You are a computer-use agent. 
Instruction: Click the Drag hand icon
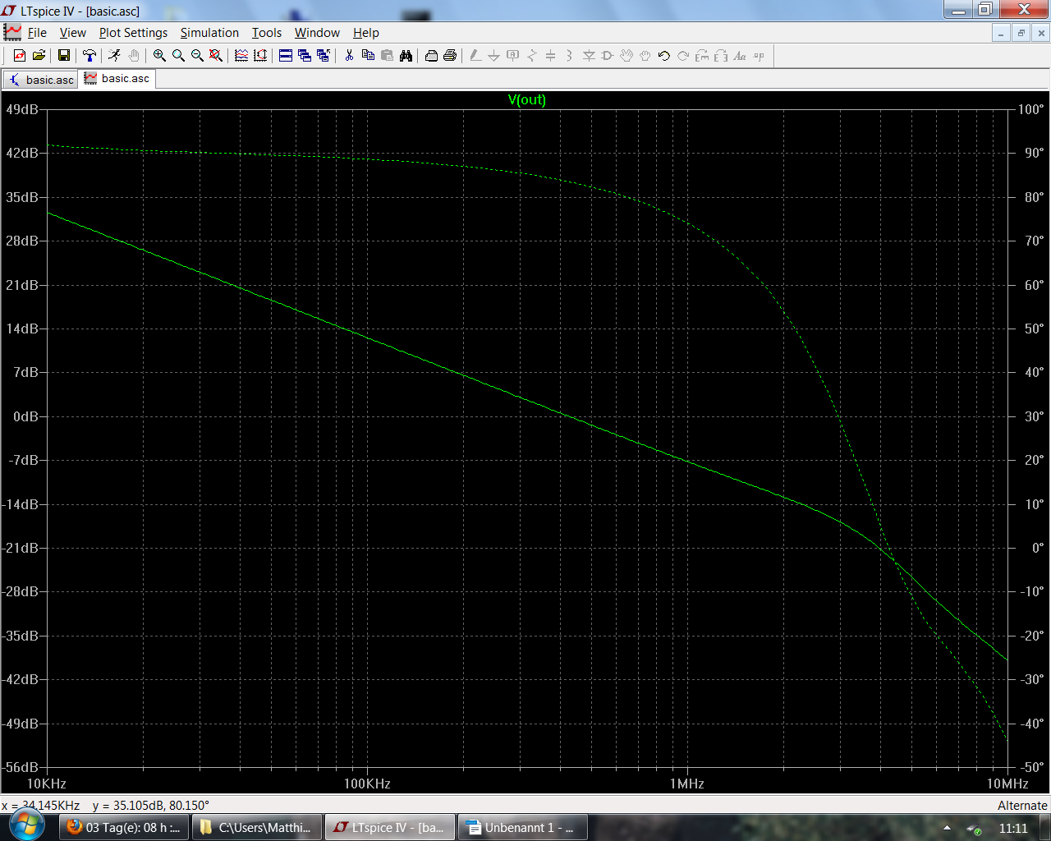click(x=645, y=56)
